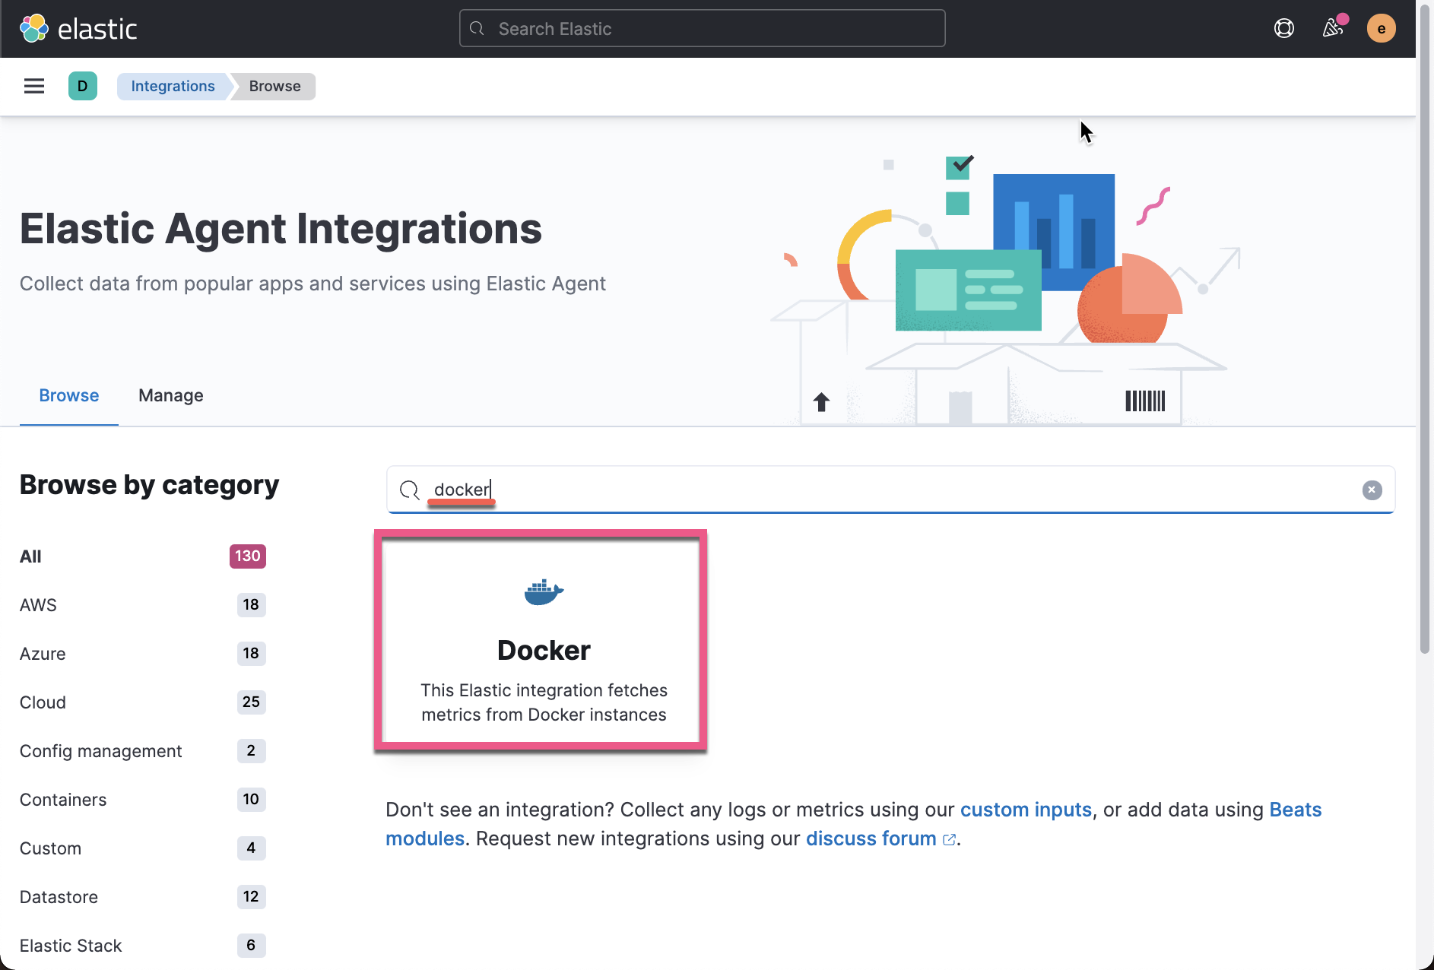Select the D space avatar icon
Image resolution: width=1434 pixels, height=970 pixels.
click(x=82, y=86)
